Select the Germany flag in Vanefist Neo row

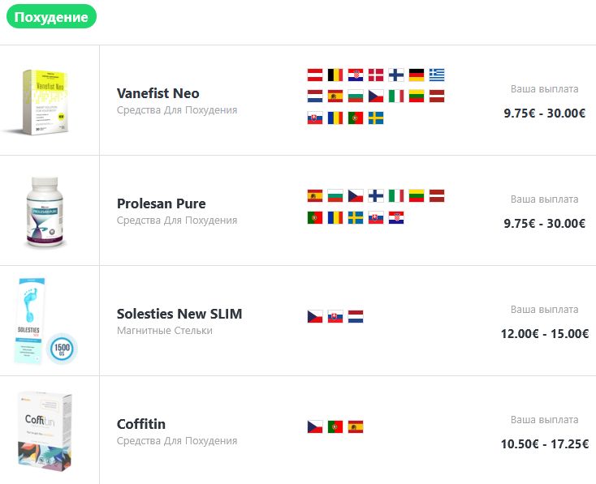click(417, 75)
